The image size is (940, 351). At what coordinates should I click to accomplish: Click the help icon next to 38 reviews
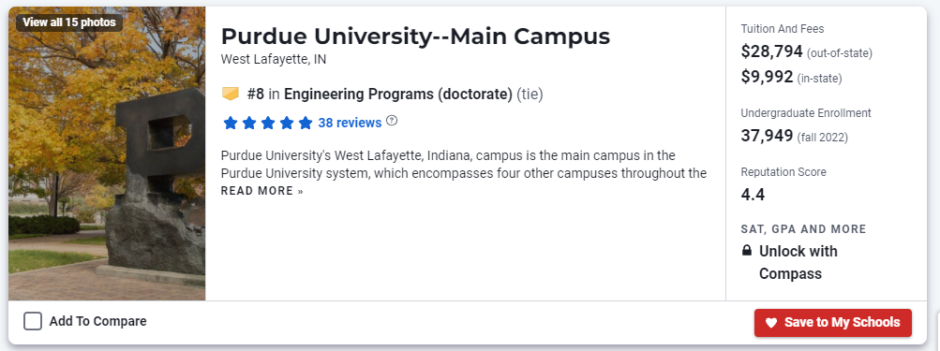[x=392, y=121]
